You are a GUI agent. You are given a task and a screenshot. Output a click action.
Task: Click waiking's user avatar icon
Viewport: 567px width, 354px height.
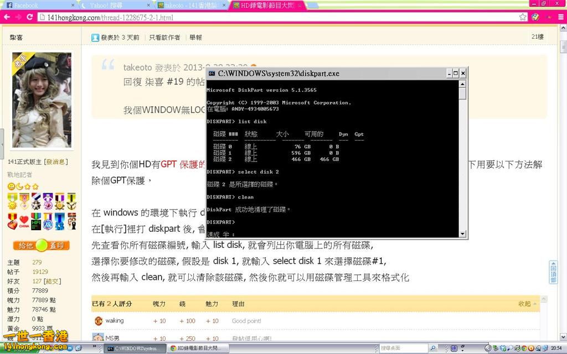[99, 321]
